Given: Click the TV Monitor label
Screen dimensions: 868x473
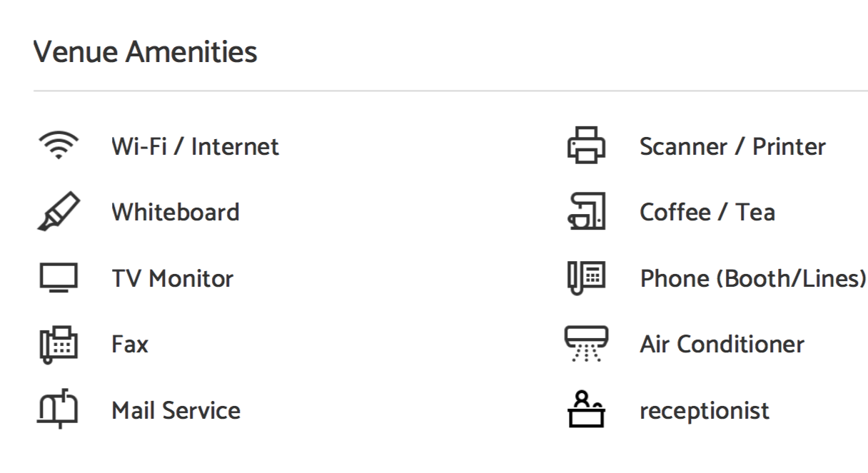Looking at the screenshot, I should [172, 278].
